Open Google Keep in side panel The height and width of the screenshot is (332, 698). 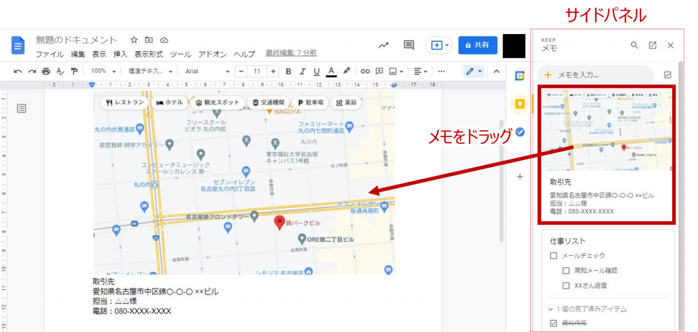pos(519,104)
